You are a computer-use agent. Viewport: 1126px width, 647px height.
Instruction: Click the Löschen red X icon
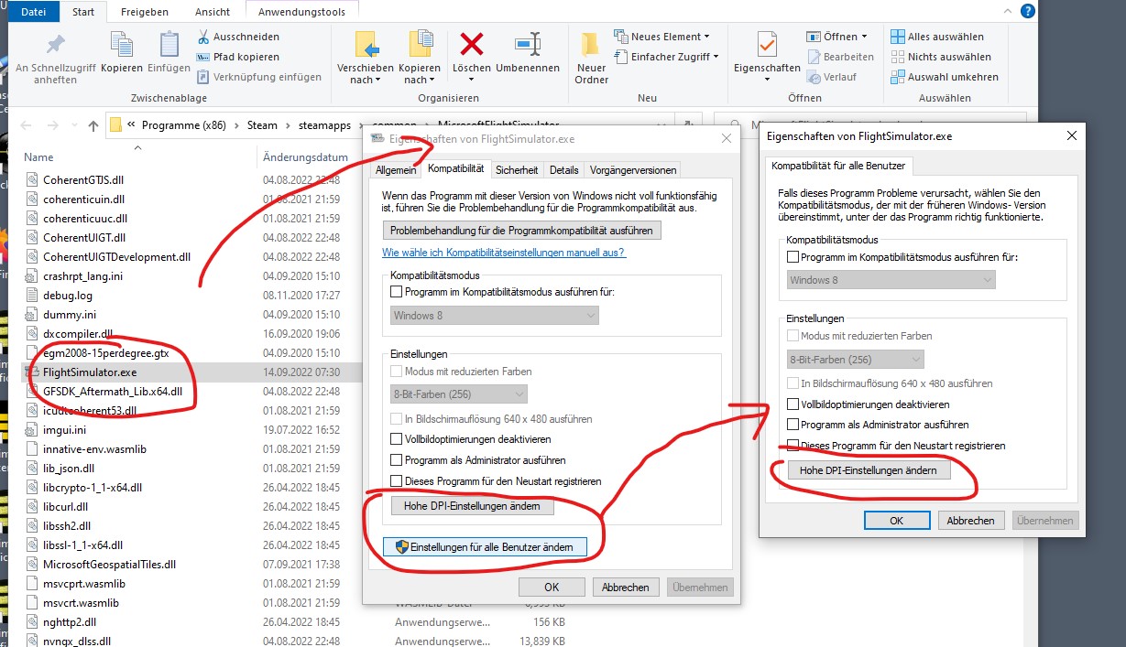click(472, 44)
